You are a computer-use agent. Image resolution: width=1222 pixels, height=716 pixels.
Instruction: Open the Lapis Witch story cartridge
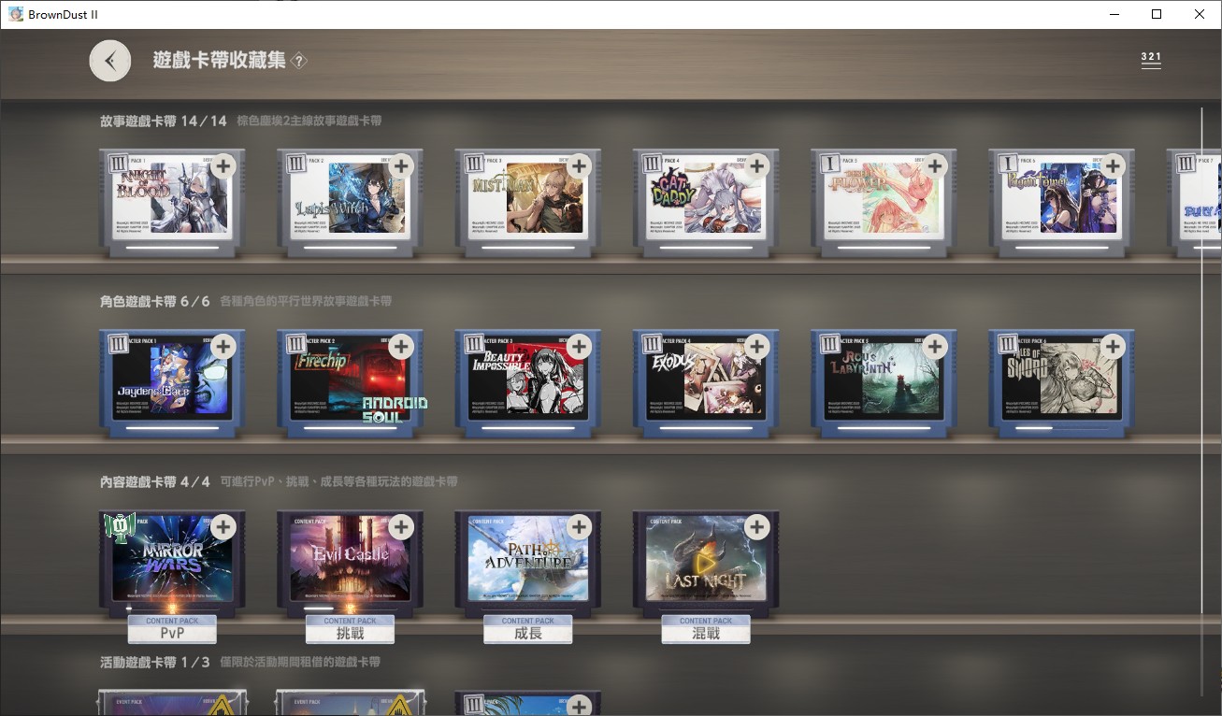[350, 203]
